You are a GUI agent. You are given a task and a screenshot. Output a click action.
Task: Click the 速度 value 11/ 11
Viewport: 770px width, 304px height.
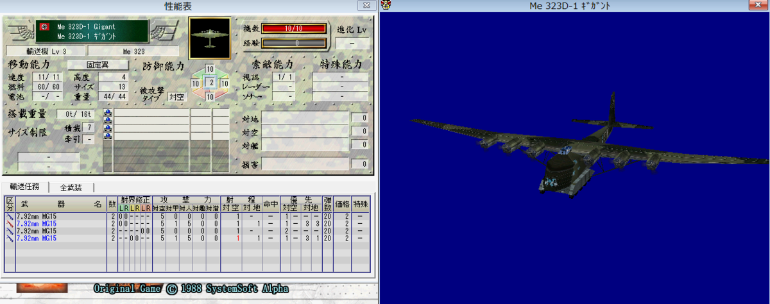pyautogui.click(x=49, y=76)
